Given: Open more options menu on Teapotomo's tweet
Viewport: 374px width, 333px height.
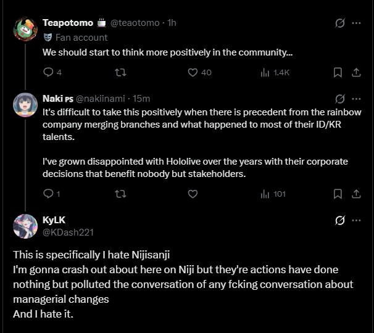Looking at the screenshot, I should [356, 23].
